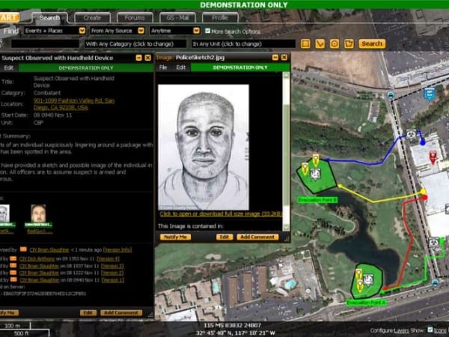Open the bad guy photo thumbnail
The width and height of the screenshot is (449, 337).
37,214
